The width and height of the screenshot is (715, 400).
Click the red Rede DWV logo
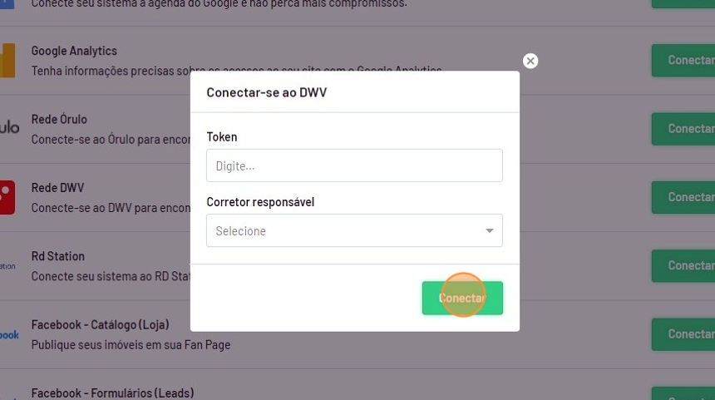click(x=7, y=197)
